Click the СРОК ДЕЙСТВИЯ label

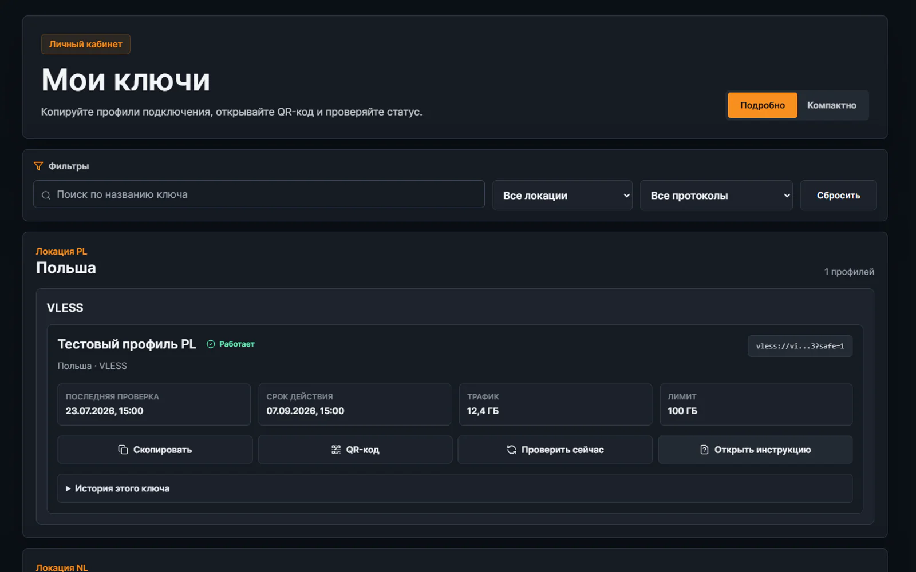tap(299, 396)
